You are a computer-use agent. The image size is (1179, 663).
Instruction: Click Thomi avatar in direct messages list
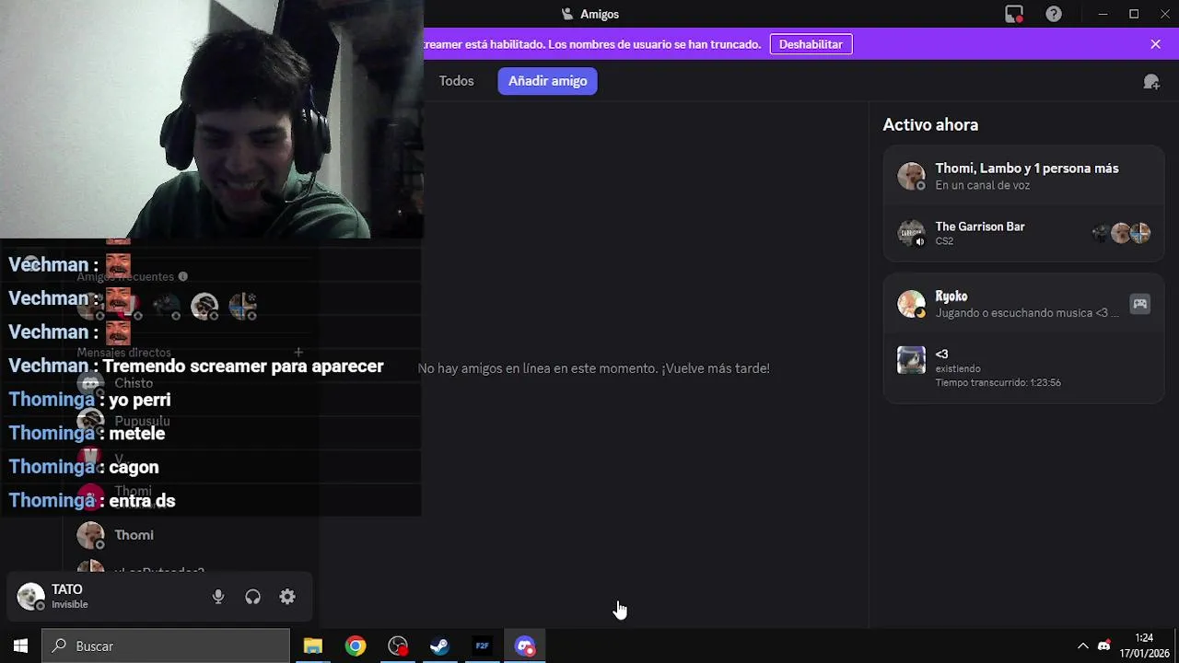[90, 535]
